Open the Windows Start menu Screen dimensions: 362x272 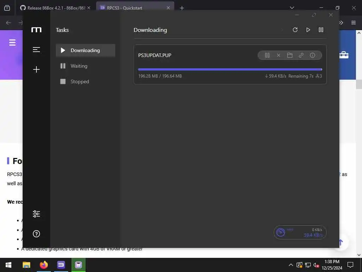(8, 265)
